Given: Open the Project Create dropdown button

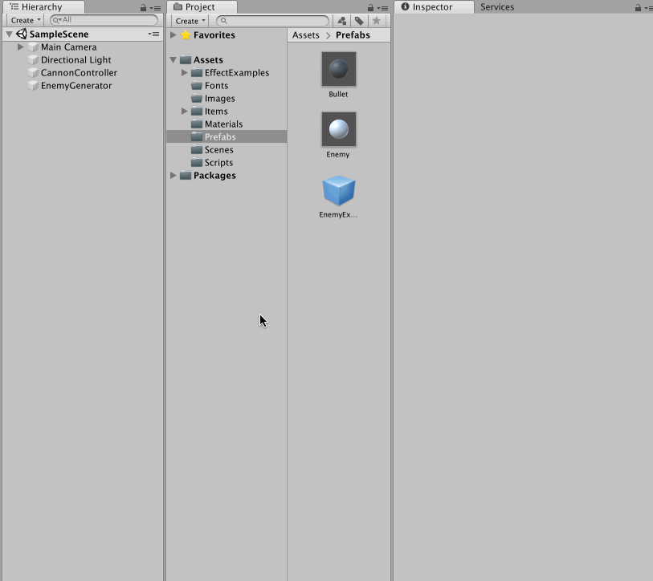Looking at the screenshot, I should (x=190, y=21).
